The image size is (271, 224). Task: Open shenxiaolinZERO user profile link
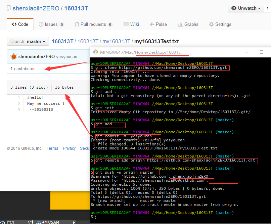click(36, 8)
